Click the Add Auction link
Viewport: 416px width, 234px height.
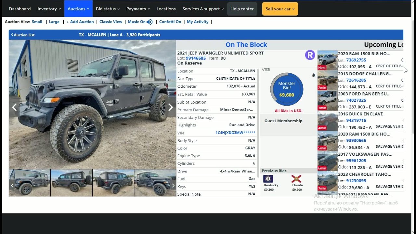[80, 22]
